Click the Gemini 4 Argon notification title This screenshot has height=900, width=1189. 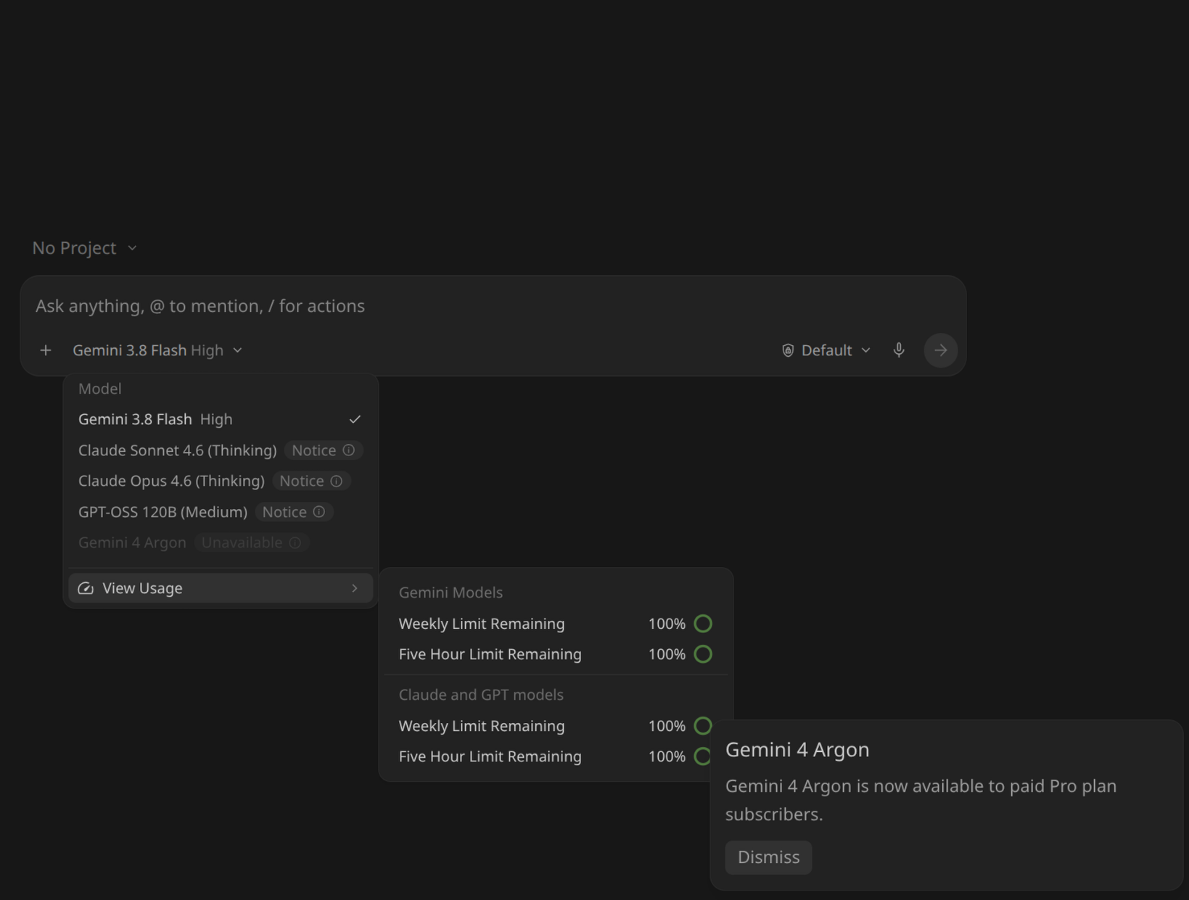click(x=797, y=750)
